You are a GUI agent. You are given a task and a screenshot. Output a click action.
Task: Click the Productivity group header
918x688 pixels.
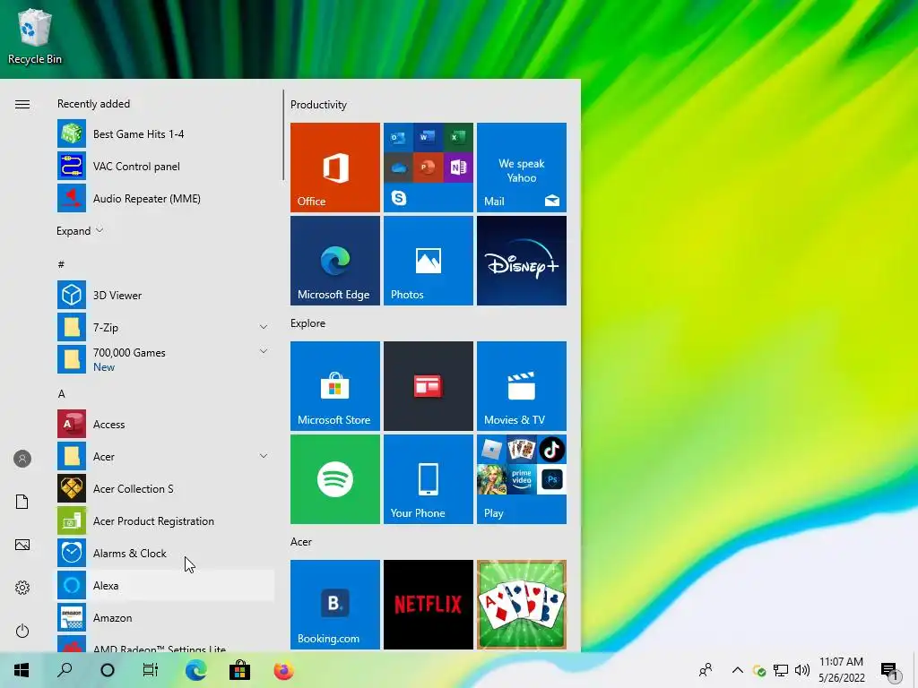pos(318,105)
